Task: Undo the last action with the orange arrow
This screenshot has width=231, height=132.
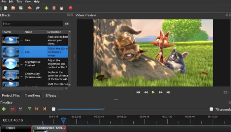Action: pos(30,8)
